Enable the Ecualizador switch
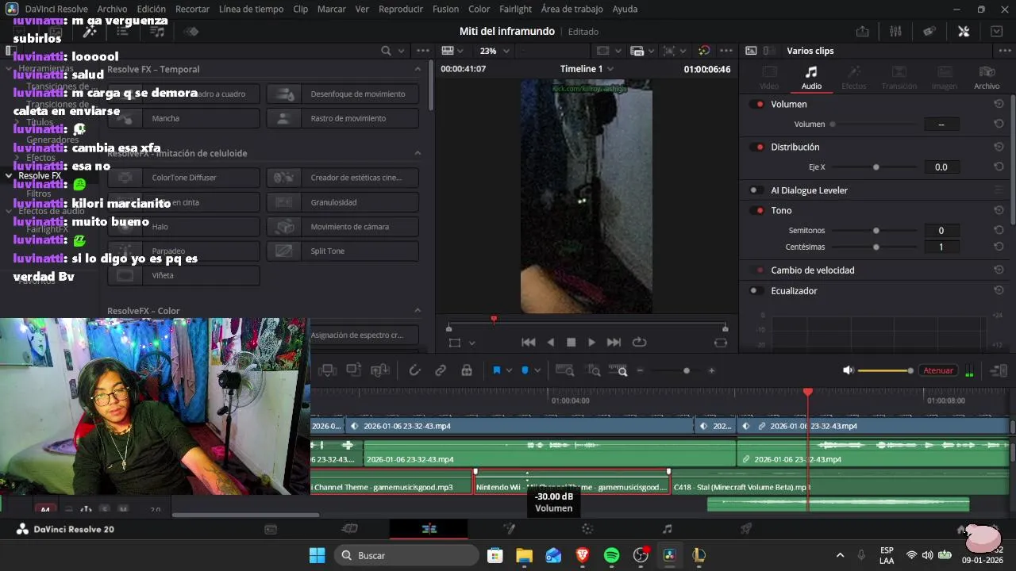 coord(756,291)
